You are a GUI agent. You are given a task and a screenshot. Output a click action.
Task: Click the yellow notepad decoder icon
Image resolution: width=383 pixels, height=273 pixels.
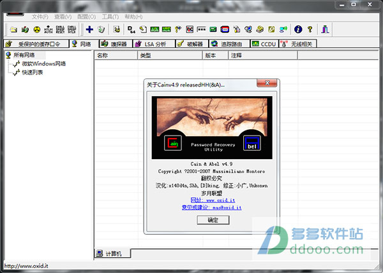click(x=271, y=29)
